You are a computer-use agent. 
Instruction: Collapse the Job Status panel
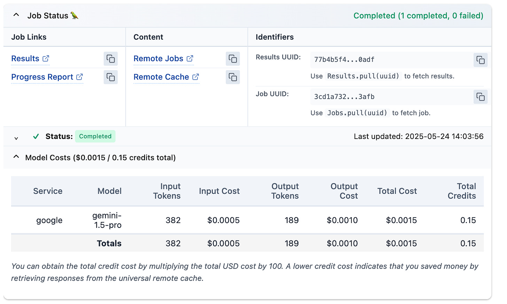click(x=16, y=15)
